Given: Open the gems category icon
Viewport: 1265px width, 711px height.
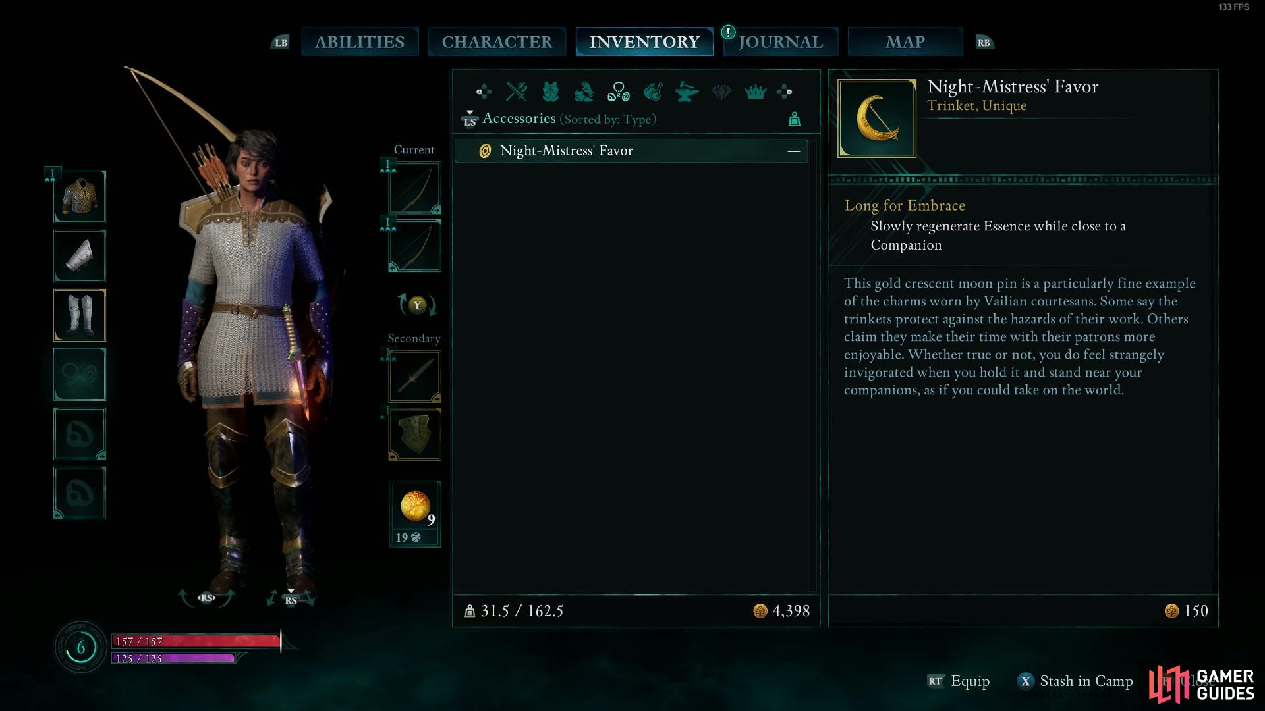Looking at the screenshot, I should [x=721, y=92].
